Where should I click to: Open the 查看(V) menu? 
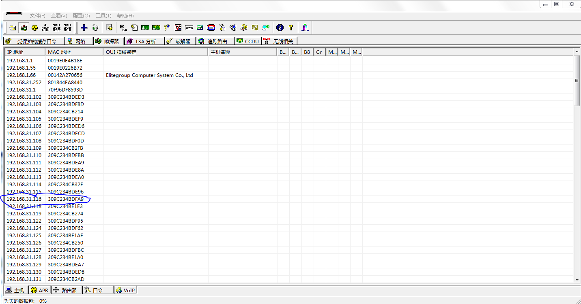click(x=59, y=16)
